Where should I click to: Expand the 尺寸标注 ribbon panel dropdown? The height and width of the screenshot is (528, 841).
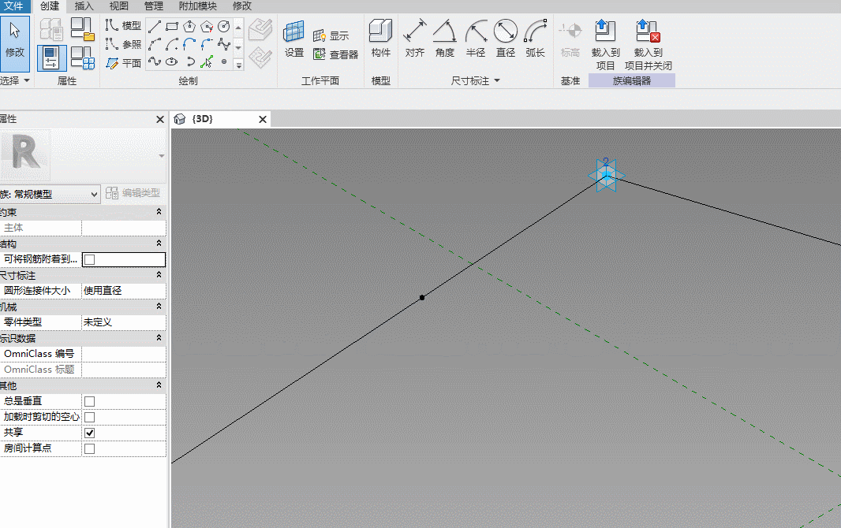tap(475, 81)
